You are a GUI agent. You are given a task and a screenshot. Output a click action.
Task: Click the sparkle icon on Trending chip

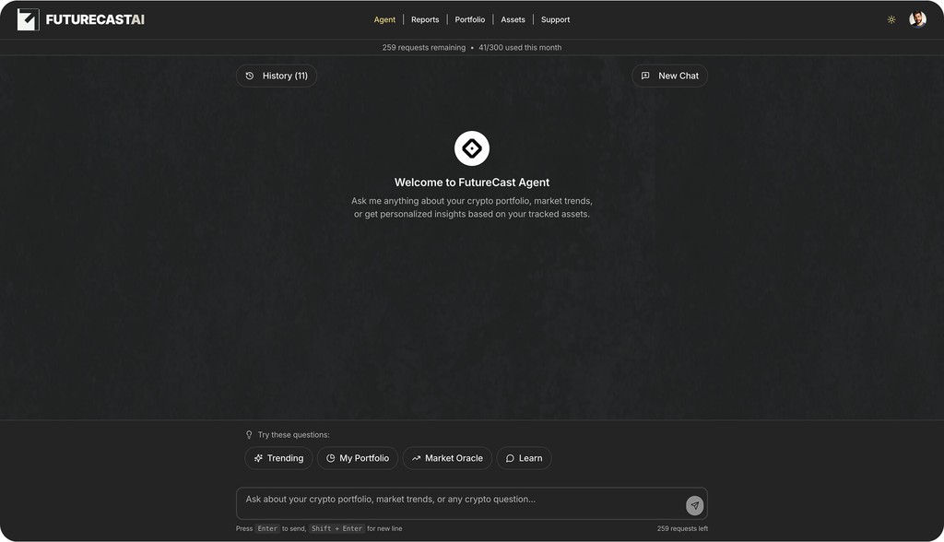point(258,458)
